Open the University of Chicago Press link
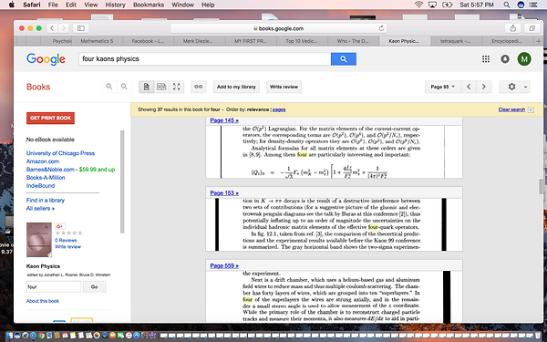Image resolution: width=547 pixels, height=342 pixels. (x=60, y=153)
